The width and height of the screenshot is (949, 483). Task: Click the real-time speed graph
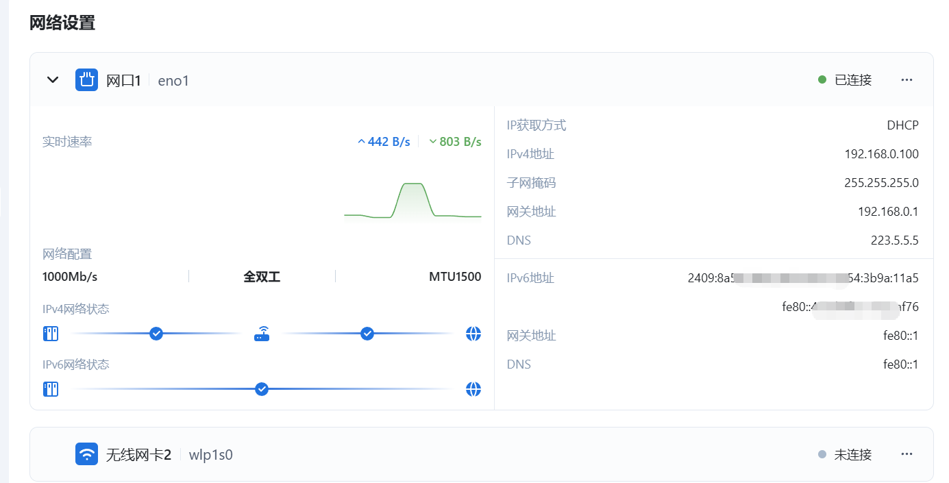(x=412, y=201)
